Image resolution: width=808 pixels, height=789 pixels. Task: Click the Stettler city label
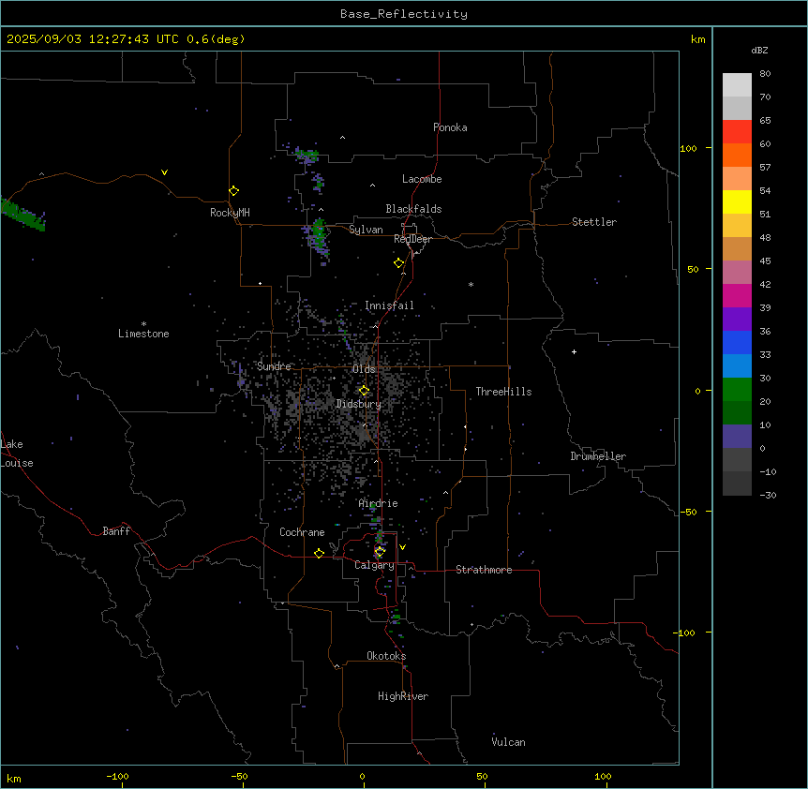pos(594,222)
